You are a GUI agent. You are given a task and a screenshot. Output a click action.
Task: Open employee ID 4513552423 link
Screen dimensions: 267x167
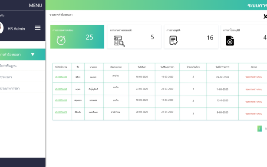61,112
